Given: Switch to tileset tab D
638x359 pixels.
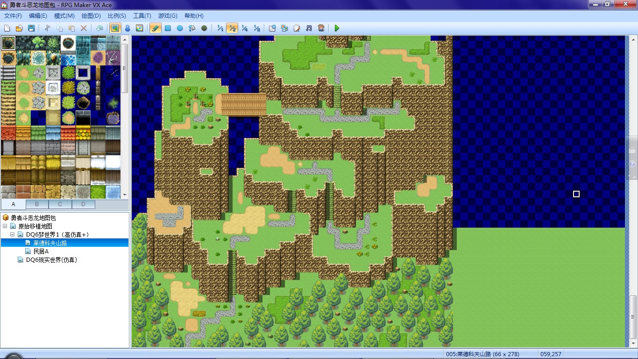Looking at the screenshot, I should point(84,204).
